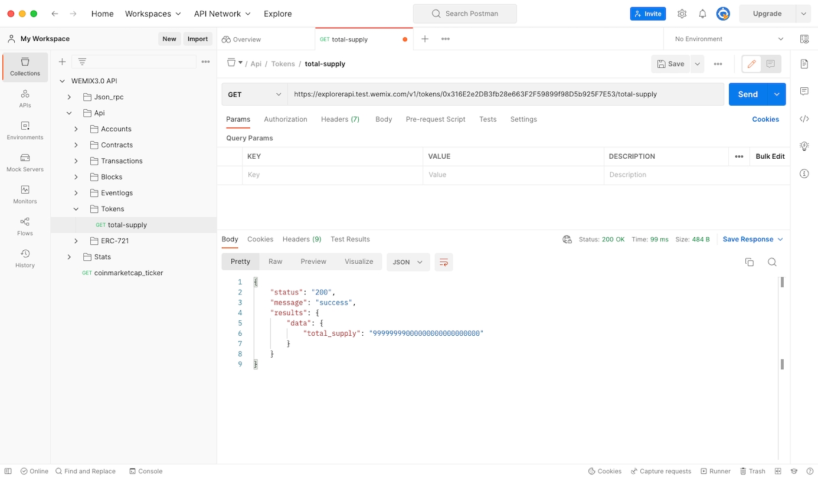Click the response body vertical scrollbar

click(782, 323)
